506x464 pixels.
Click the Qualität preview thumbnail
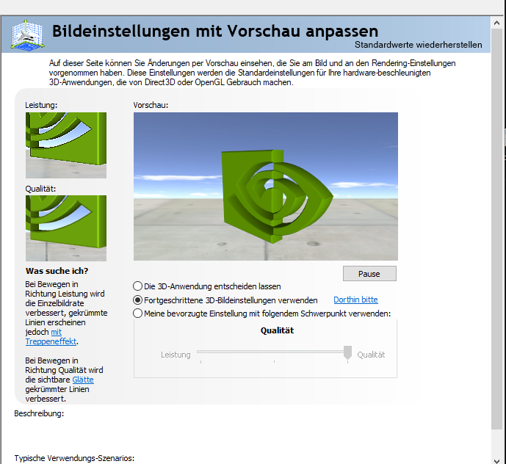click(x=66, y=228)
